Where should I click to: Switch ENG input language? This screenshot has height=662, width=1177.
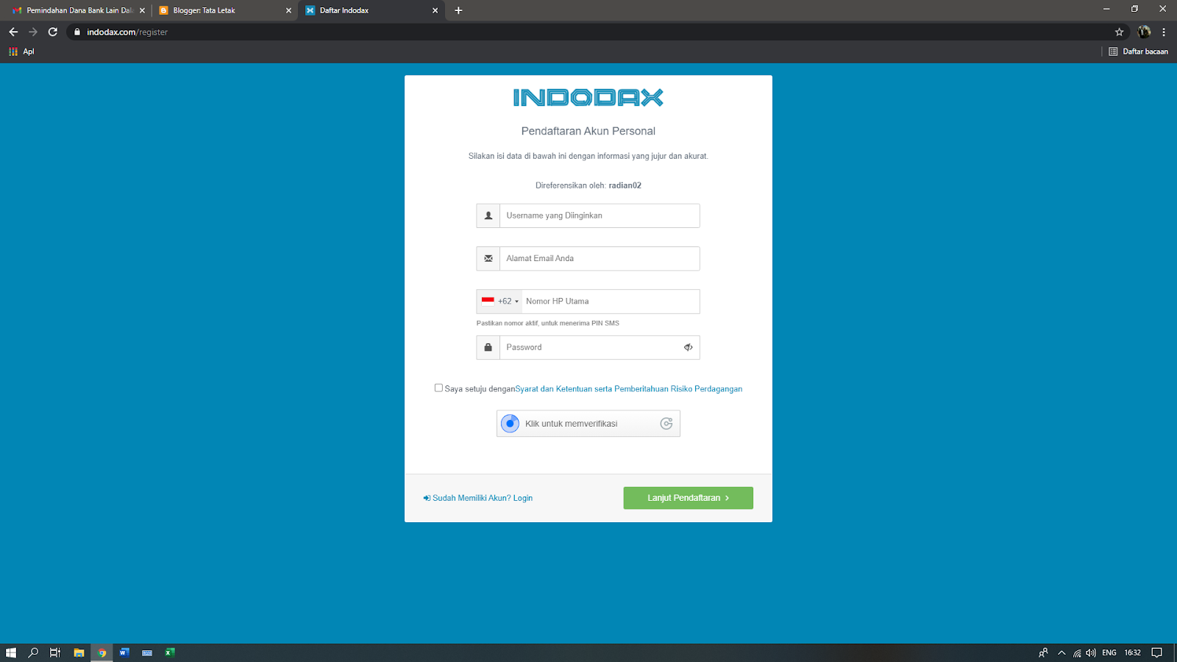[x=1109, y=652]
